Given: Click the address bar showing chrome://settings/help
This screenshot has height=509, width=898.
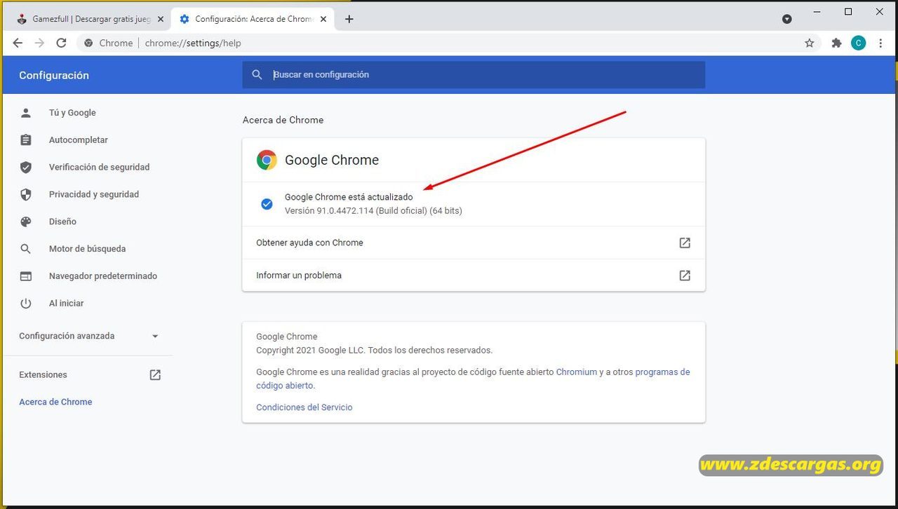Looking at the screenshot, I should (449, 43).
